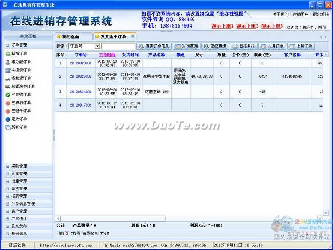Image resolution: width=333 pixels, height=250 pixels.
Task: Click the 已取消订单 red minus icon
Action: 8,103
